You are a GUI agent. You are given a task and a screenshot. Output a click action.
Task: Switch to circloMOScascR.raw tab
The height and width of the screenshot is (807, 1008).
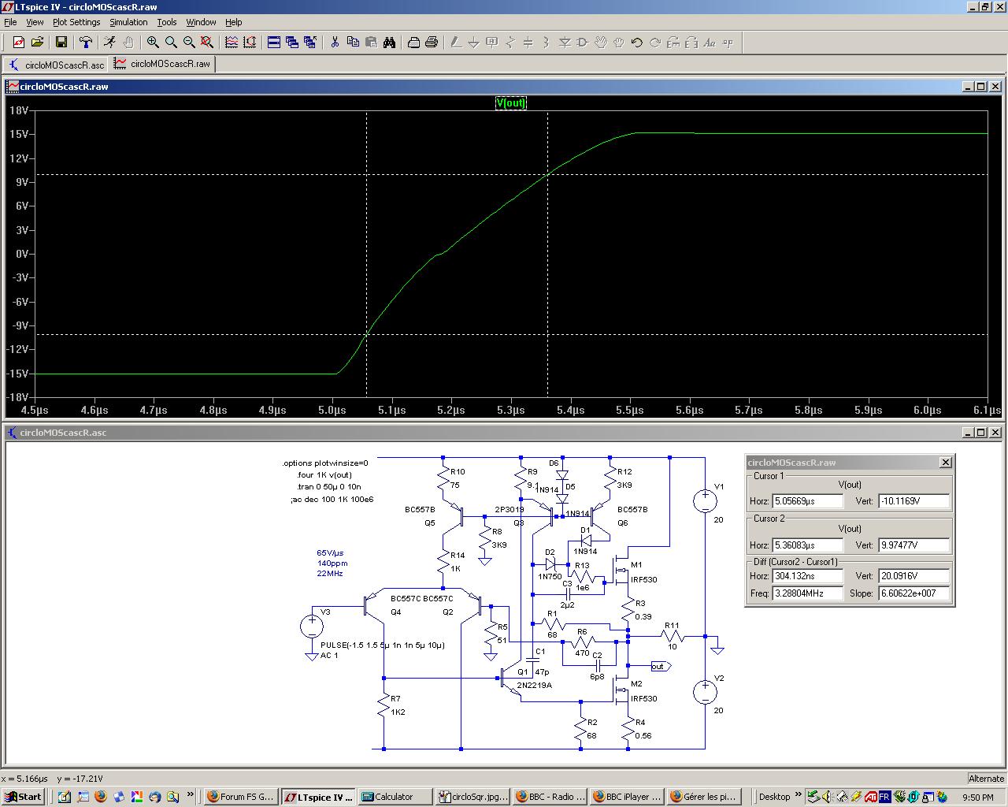[163, 64]
